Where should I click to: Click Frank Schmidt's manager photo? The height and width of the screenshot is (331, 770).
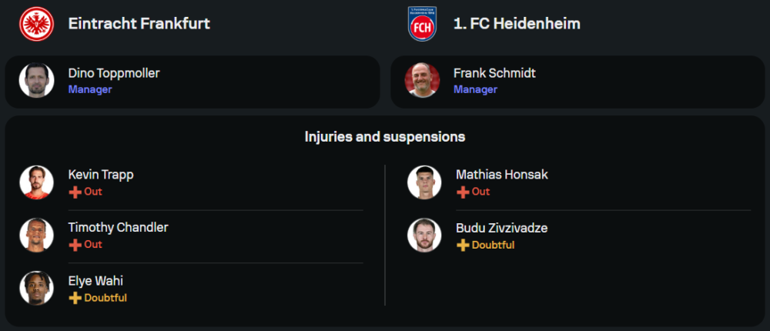[423, 81]
